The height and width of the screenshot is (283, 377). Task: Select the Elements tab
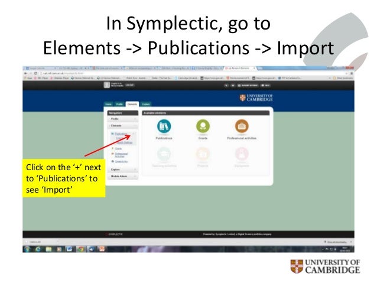[132, 104]
